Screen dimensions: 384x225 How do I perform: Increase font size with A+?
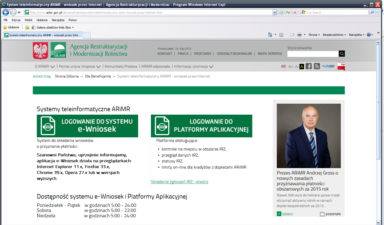point(291,67)
